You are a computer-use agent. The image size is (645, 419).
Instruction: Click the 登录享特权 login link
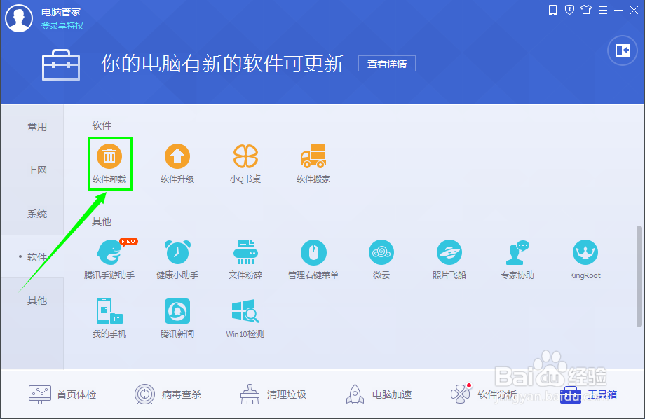(62, 25)
